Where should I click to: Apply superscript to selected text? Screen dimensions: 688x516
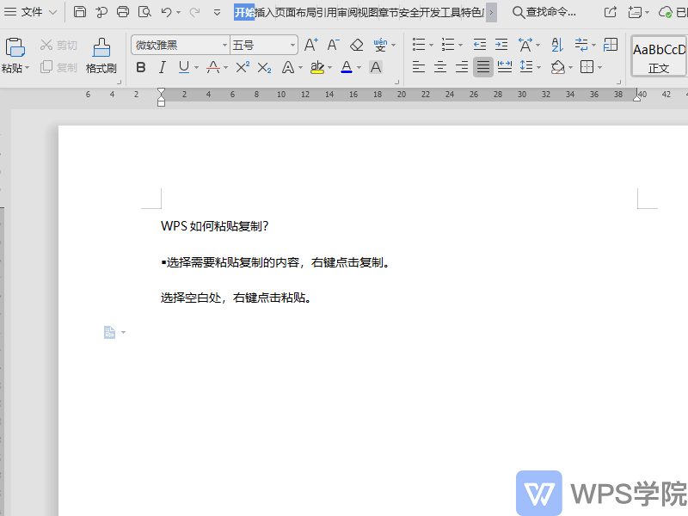click(x=243, y=66)
